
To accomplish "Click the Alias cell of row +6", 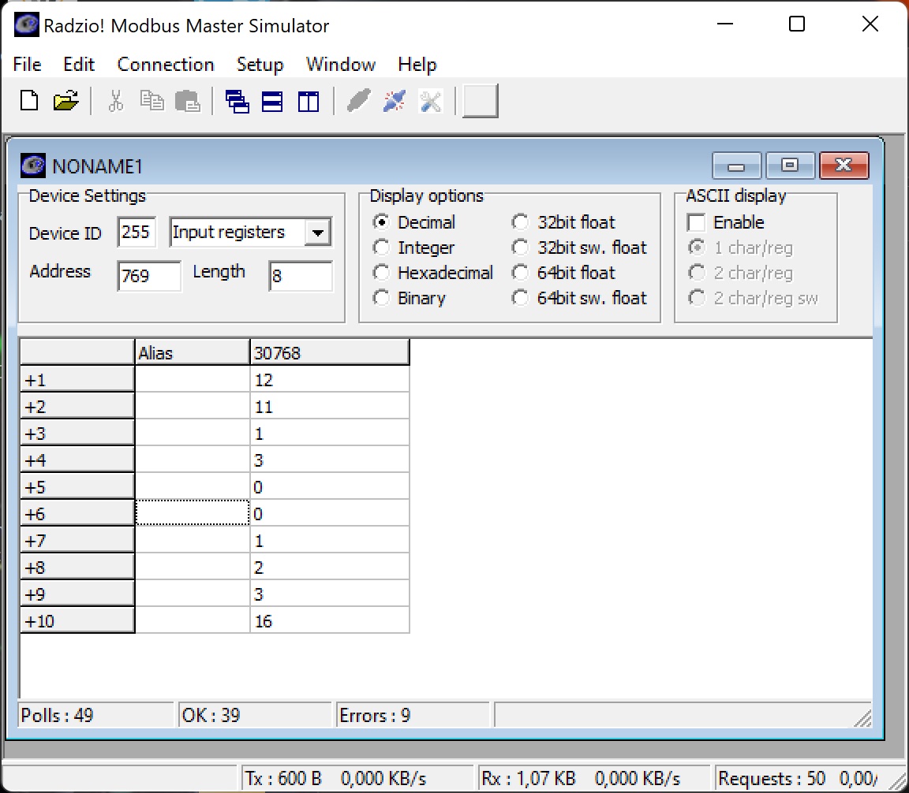I will click(x=193, y=513).
